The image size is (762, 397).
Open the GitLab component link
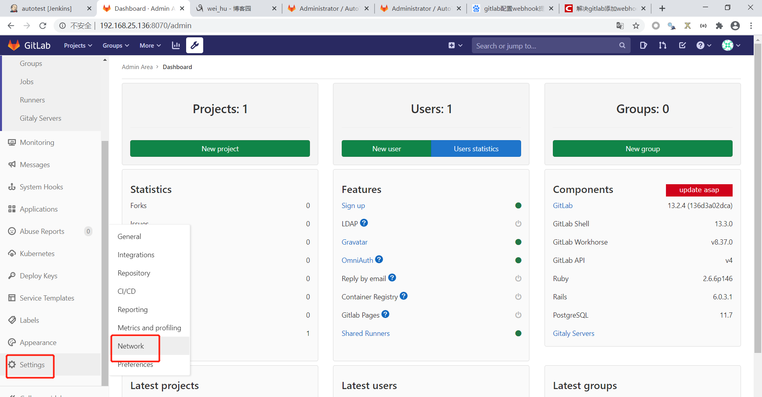click(x=563, y=205)
